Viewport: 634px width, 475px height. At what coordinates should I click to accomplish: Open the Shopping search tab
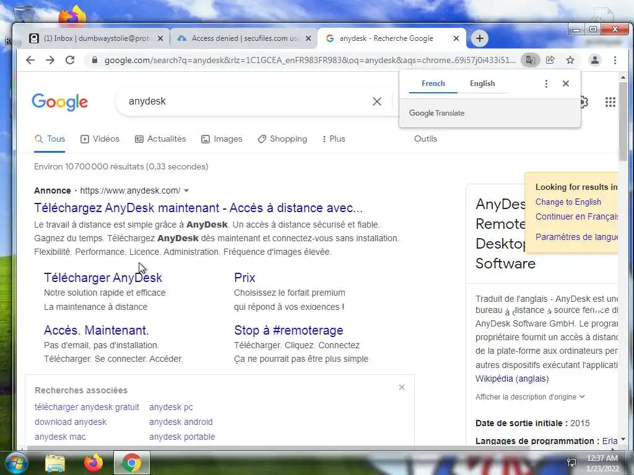point(282,139)
